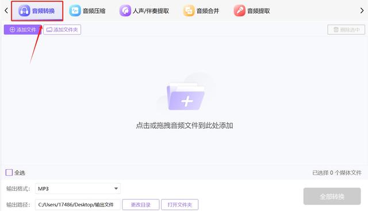Click the plus icon on 添加文件
The image size is (368, 211).
pyautogui.click(x=12, y=29)
